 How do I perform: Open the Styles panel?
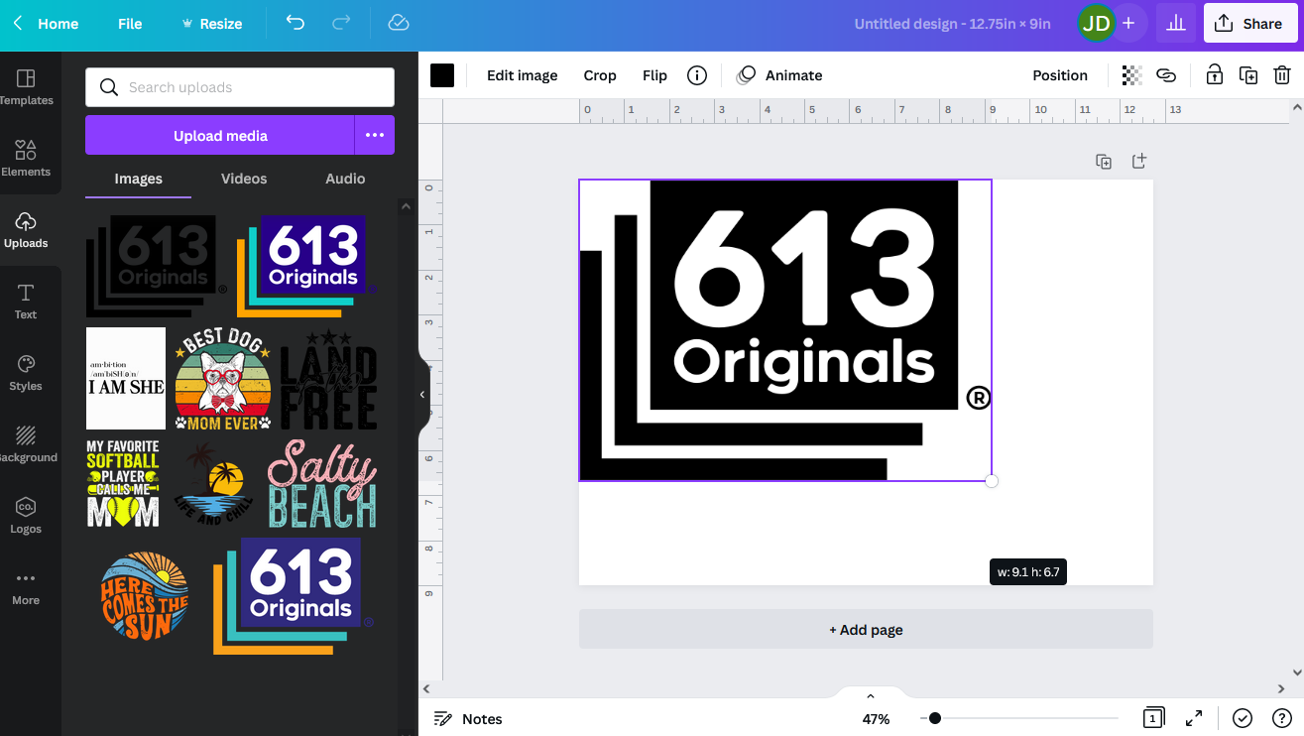pos(25,372)
